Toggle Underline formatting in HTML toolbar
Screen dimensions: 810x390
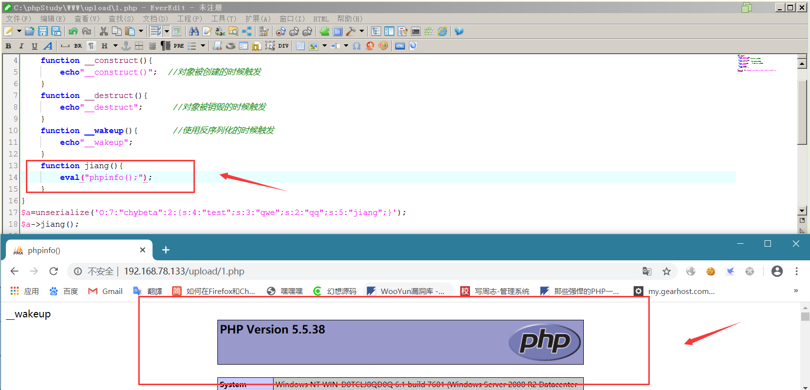point(34,46)
